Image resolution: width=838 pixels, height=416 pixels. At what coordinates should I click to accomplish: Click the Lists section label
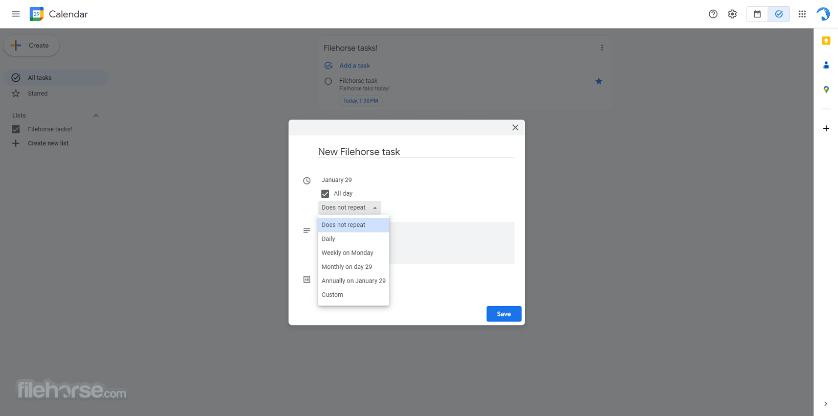tap(19, 115)
